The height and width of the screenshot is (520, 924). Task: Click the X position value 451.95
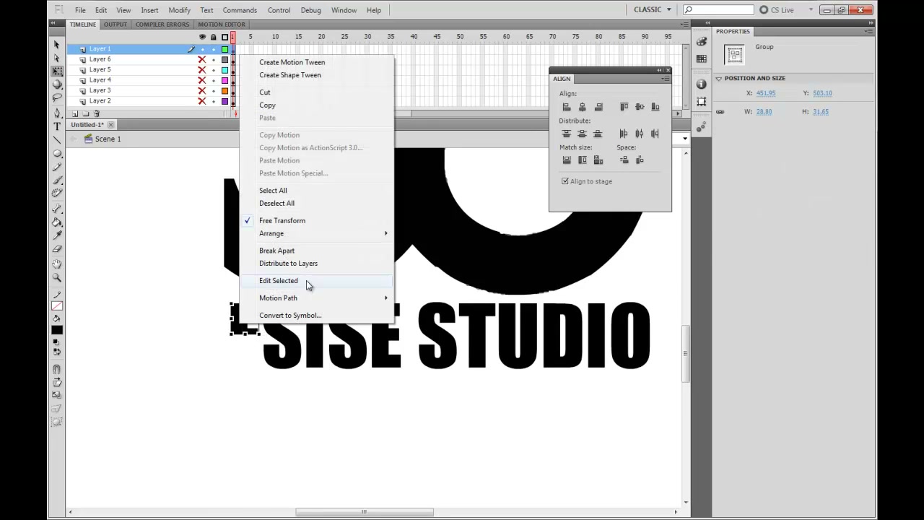pos(766,93)
